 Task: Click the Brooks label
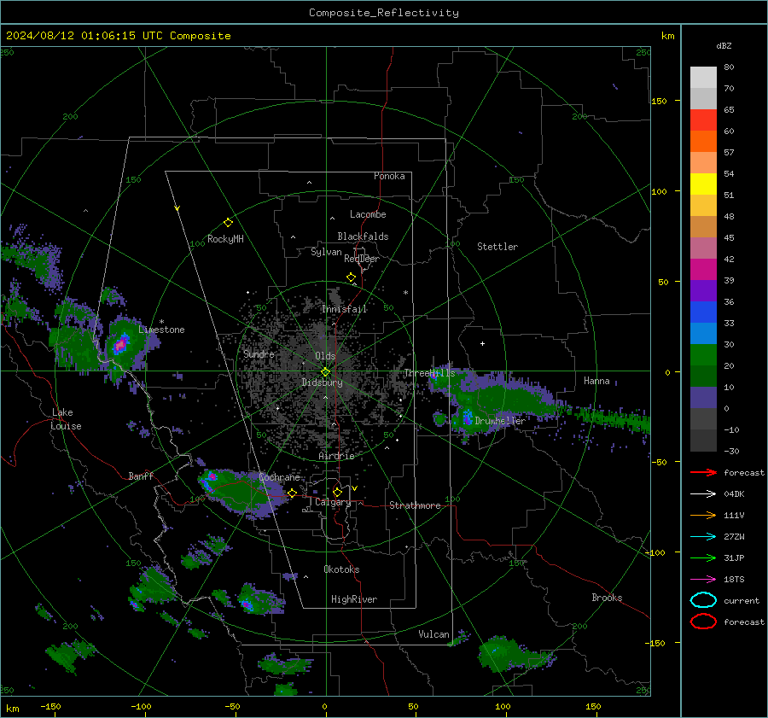pyautogui.click(x=607, y=598)
